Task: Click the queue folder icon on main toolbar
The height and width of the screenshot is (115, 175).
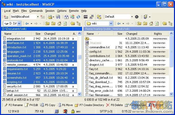Action: (x=50, y=17)
